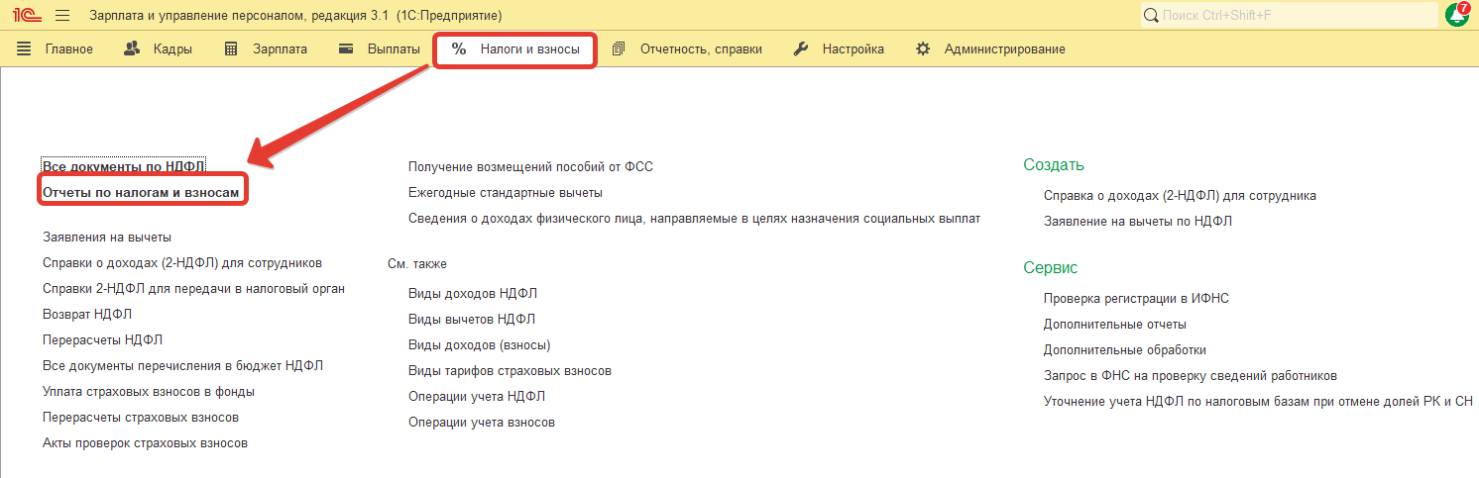1479x478 pixels.
Task: Click the notifications bell icon
Action: pos(1457,15)
